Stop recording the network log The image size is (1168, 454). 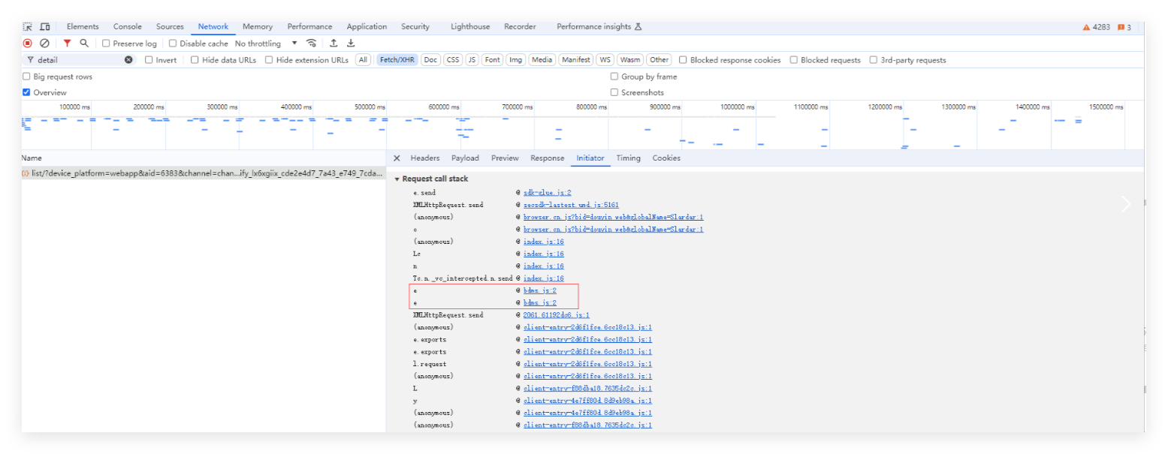pos(28,44)
